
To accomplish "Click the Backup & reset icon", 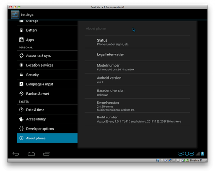I will pyautogui.click(x=21, y=94).
